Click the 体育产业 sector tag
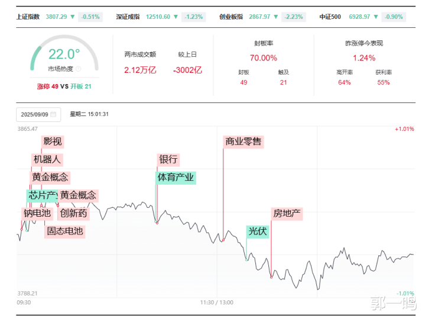425x321 pixels. pyautogui.click(x=176, y=177)
